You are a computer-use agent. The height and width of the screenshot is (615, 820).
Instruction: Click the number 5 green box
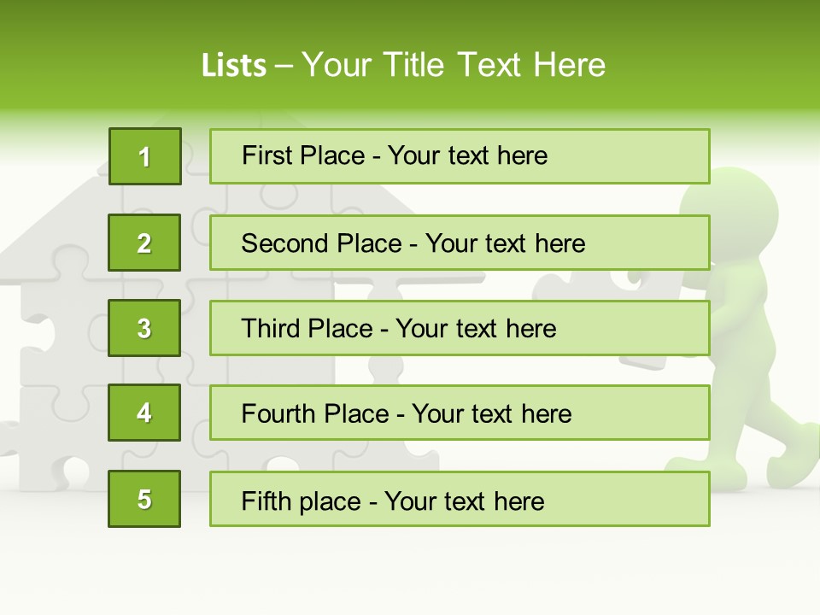coord(144,499)
